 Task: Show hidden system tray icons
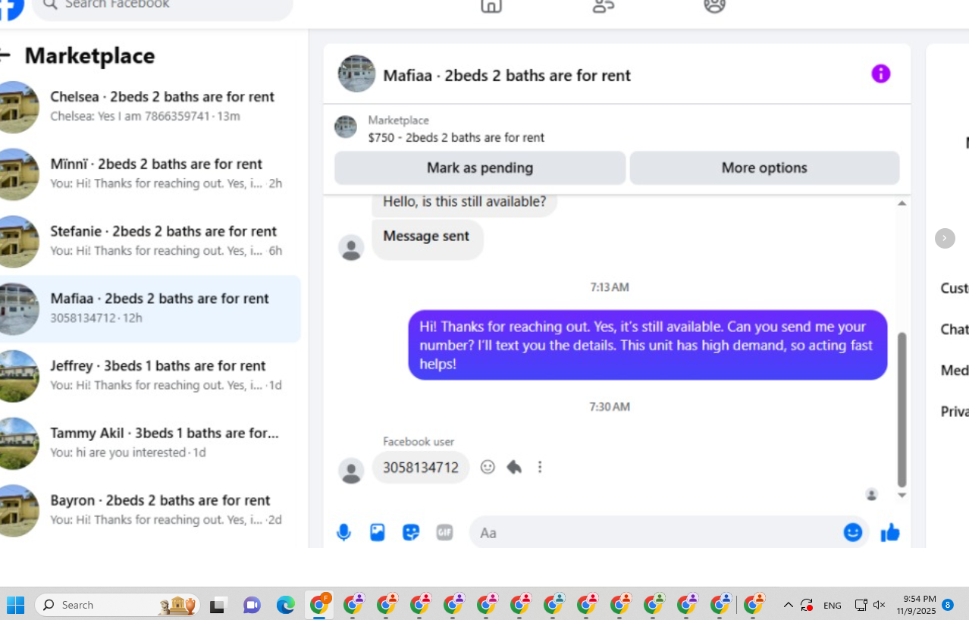788,605
